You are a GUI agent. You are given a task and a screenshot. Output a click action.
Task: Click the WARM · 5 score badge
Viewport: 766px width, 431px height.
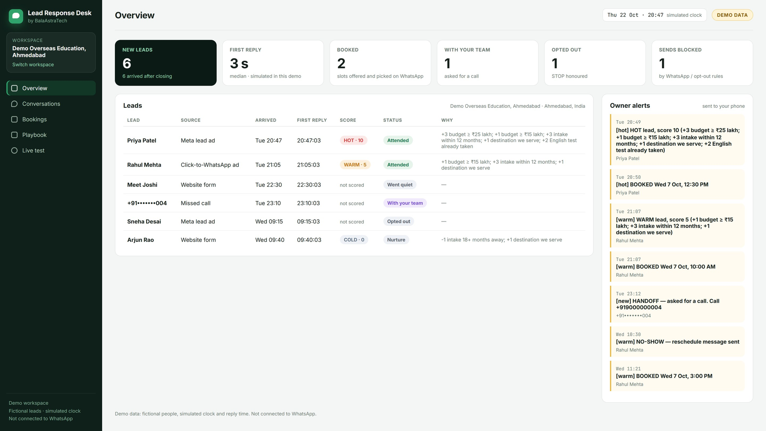[x=355, y=165]
